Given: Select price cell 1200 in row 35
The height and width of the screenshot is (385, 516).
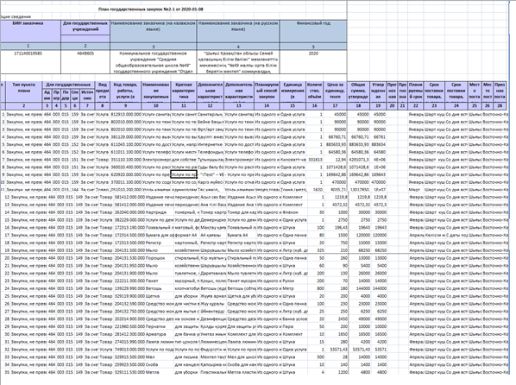Looking at the screenshot, I should pyautogui.click(x=337, y=372).
